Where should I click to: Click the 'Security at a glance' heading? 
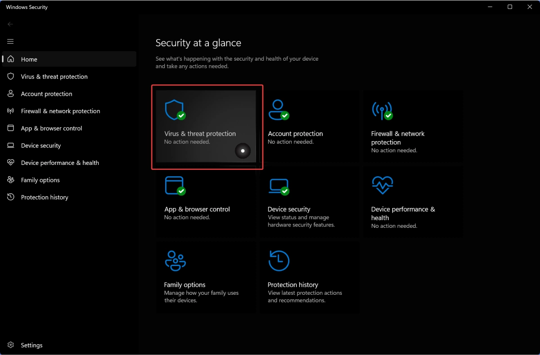(198, 43)
